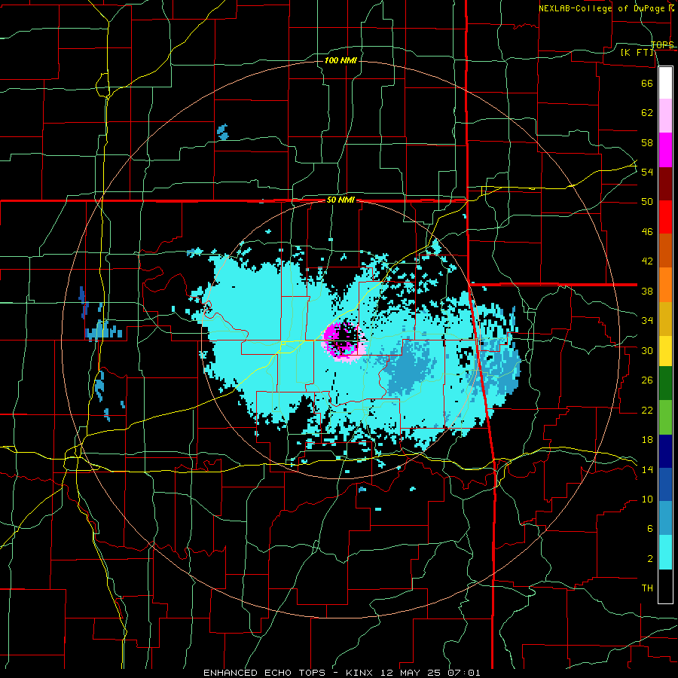Select the "26" legend value
678x678 pixels.
point(647,380)
